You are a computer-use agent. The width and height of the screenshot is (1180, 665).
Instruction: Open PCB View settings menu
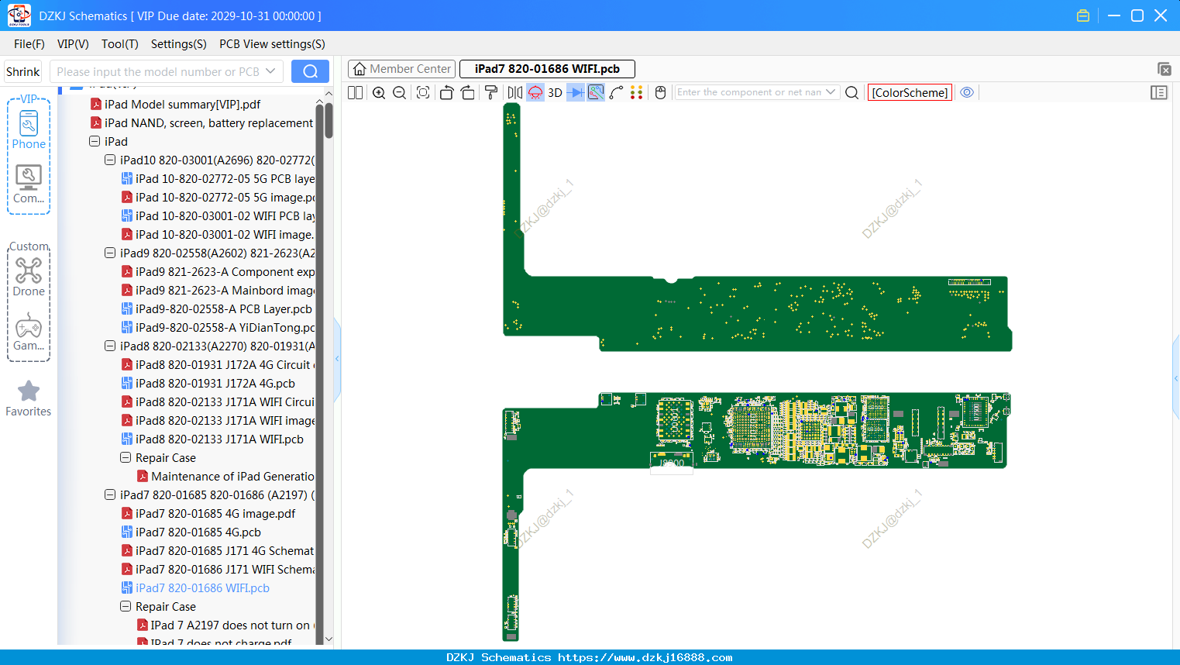click(272, 44)
